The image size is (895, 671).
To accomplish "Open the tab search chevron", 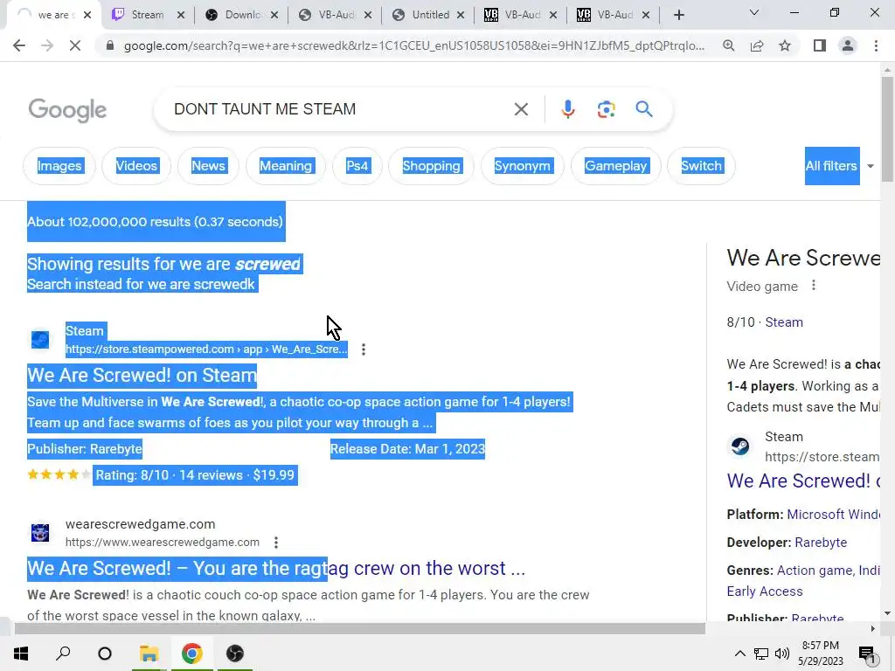I will point(754,12).
